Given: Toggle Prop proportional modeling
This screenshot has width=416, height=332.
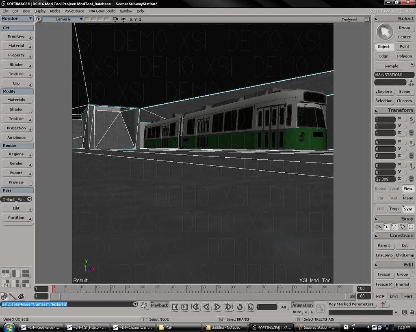Looking at the screenshot, I should 394,209.
